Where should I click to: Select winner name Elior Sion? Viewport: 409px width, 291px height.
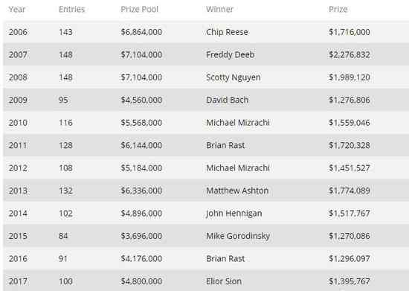click(224, 281)
